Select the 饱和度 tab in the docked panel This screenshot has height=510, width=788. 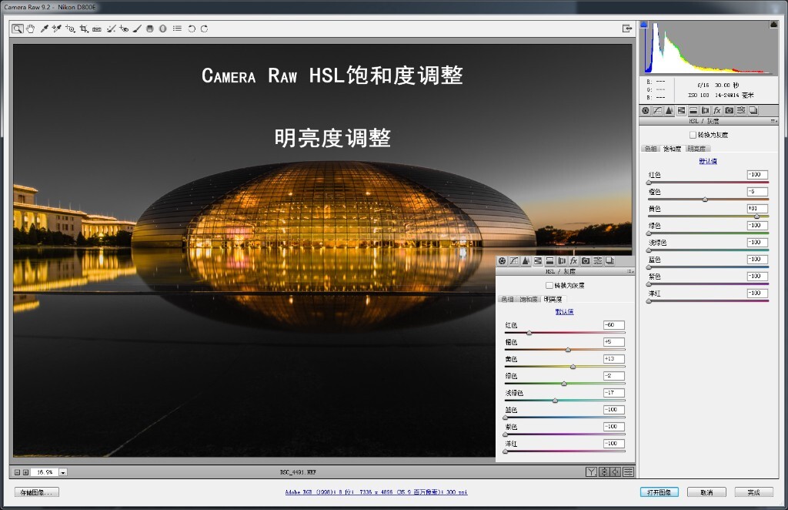coord(672,149)
